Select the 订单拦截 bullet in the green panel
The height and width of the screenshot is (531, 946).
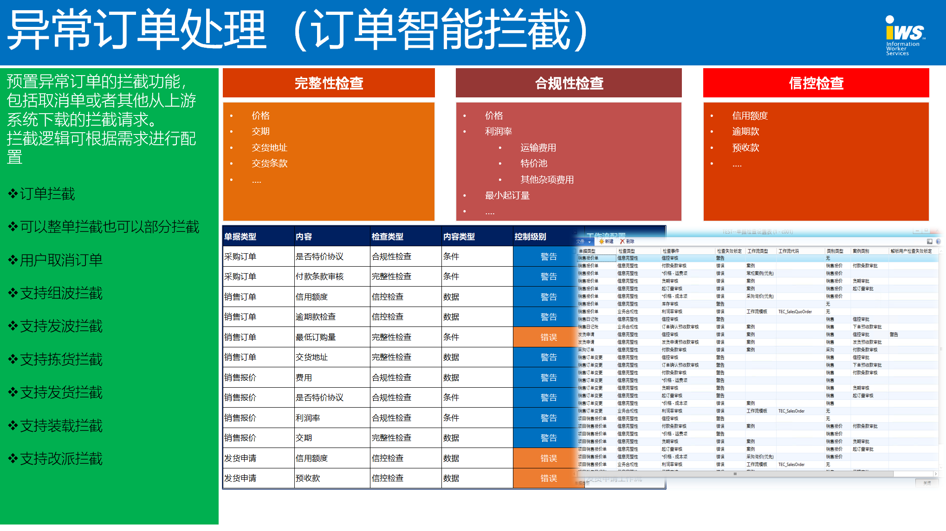pos(41,194)
